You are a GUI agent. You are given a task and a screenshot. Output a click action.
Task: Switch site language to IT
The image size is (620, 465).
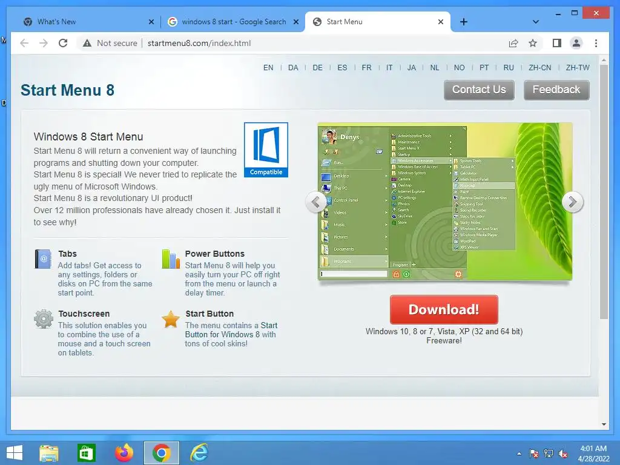coord(389,68)
